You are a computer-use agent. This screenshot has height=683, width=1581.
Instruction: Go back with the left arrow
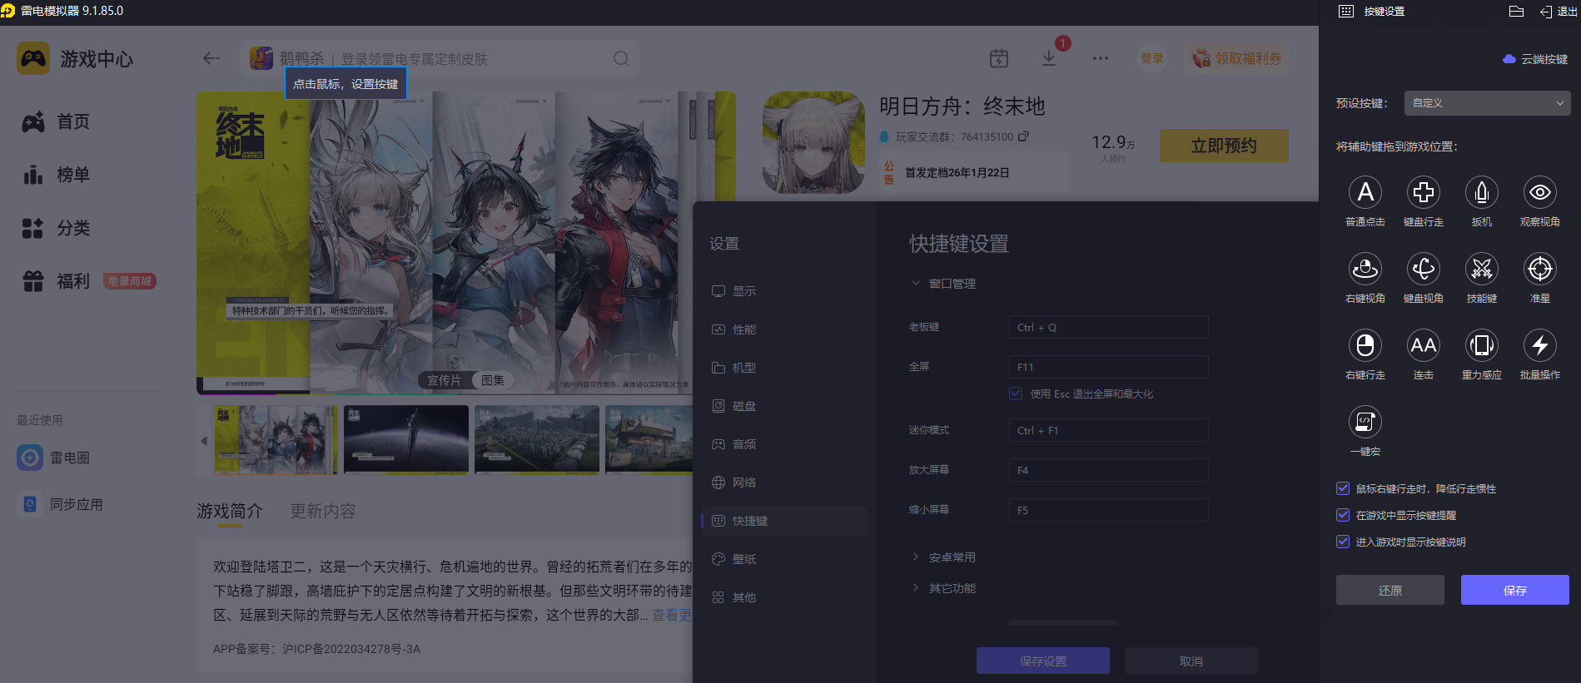(x=211, y=58)
